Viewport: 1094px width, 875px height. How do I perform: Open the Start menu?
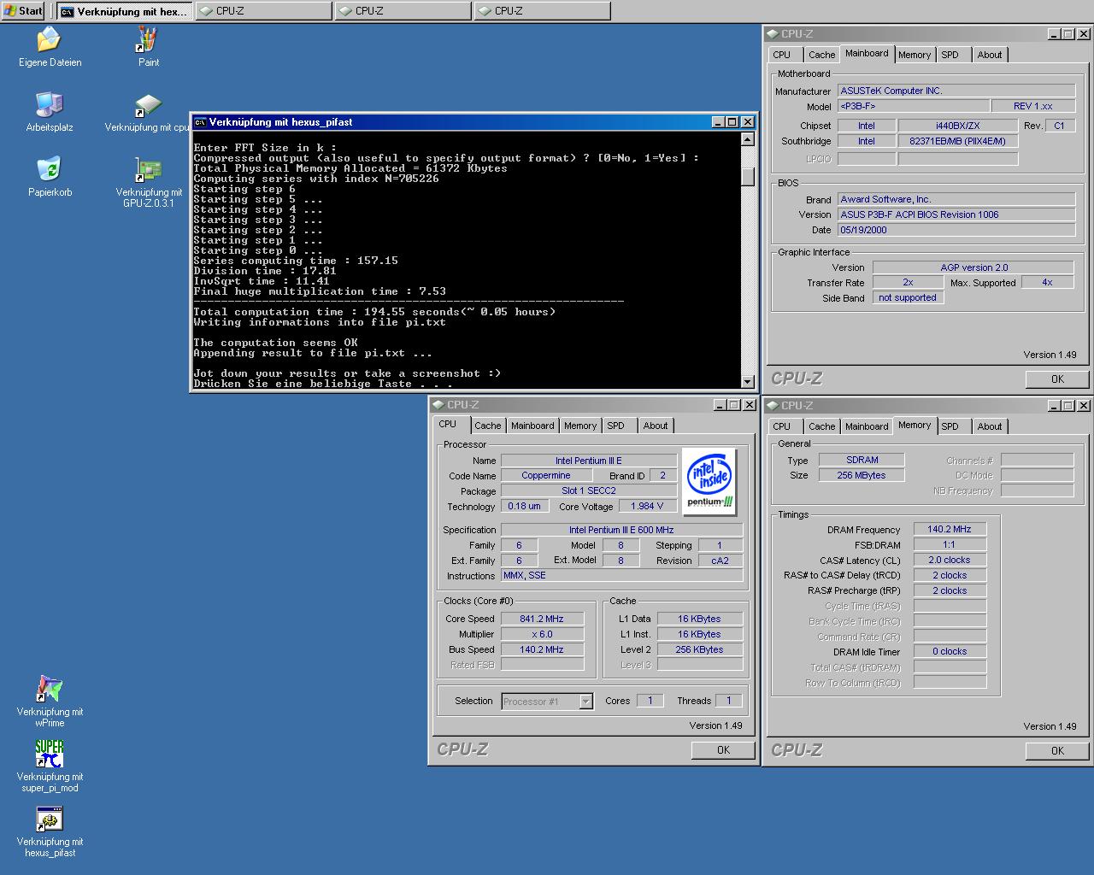coord(24,10)
